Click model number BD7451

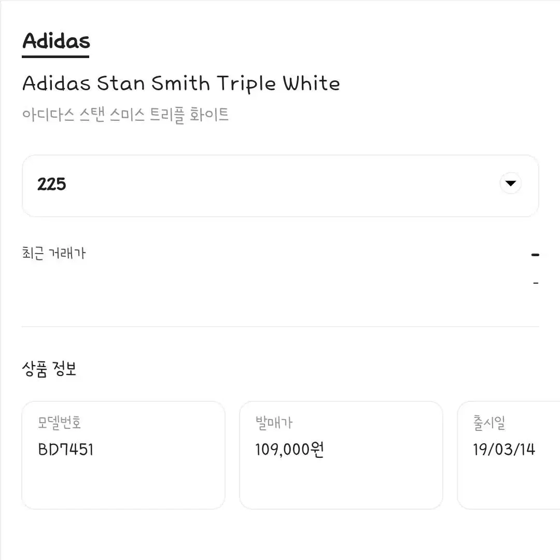pyautogui.click(x=66, y=449)
